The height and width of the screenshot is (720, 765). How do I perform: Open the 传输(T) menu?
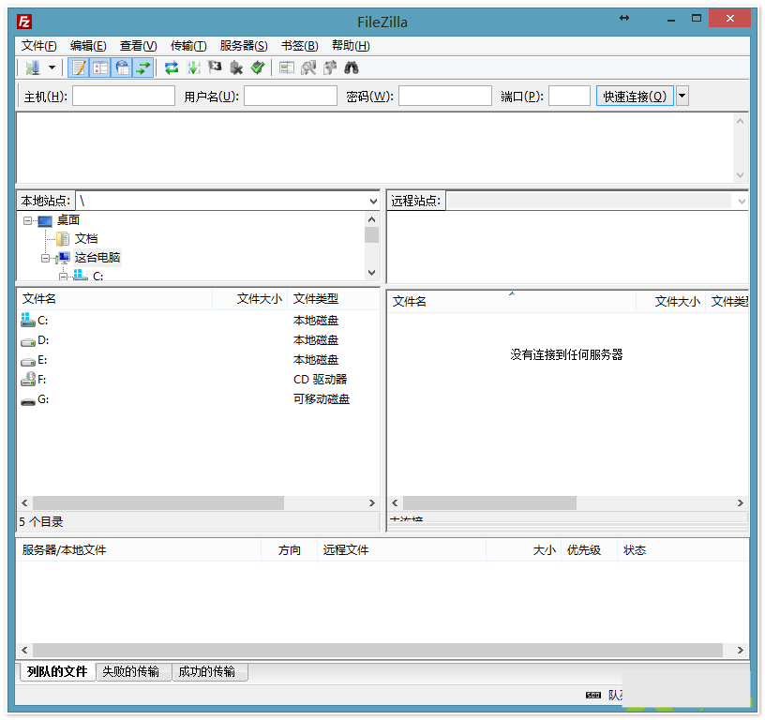click(x=188, y=45)
